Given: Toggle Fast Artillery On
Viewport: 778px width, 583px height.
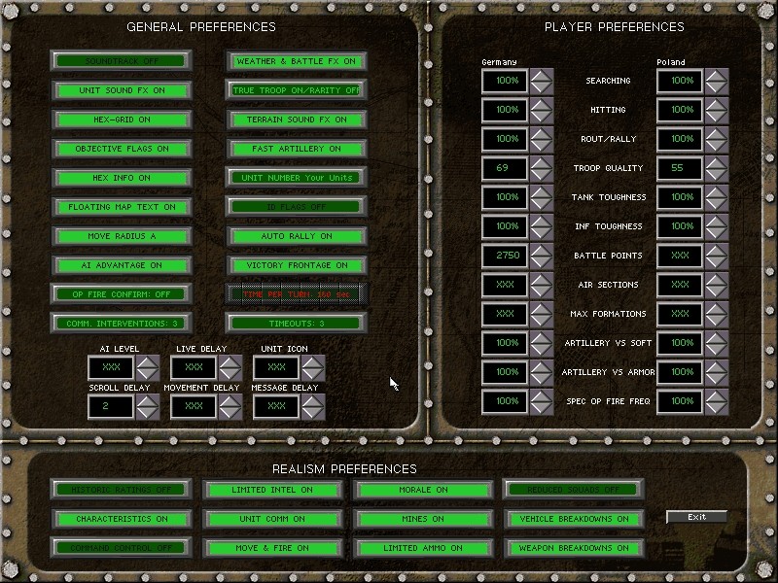Looking at the screenshot, I should pyautogui.click(x=297, y=149).
